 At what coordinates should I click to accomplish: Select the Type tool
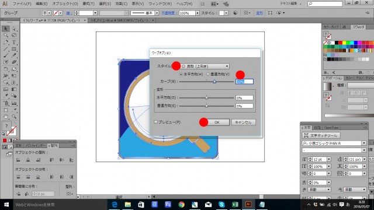(x=14, y=42)
